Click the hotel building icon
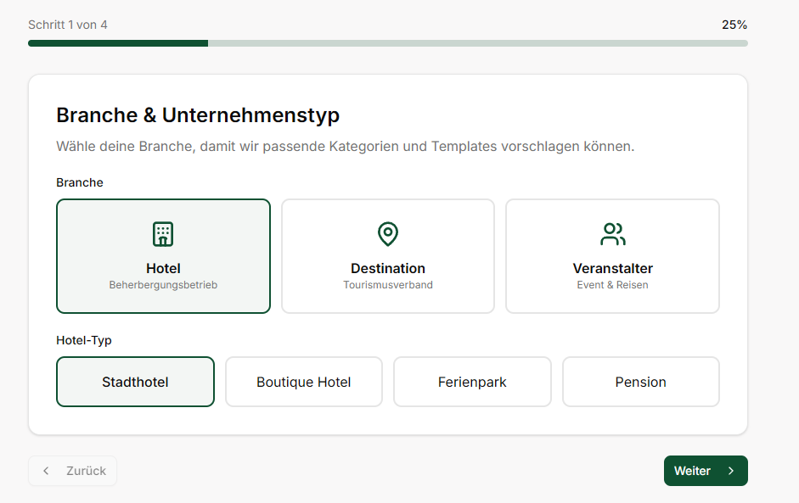This screenshot has height=503, width=799. point(163,234)
